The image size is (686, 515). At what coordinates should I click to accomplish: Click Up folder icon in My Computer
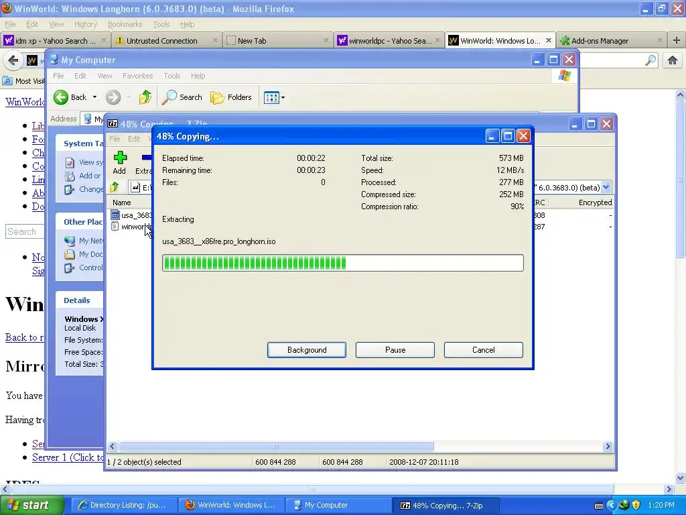[145, 97]
